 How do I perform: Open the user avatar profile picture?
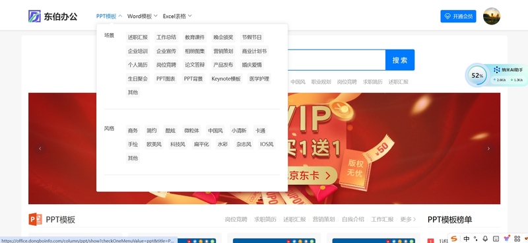click(x=492, y=16)
